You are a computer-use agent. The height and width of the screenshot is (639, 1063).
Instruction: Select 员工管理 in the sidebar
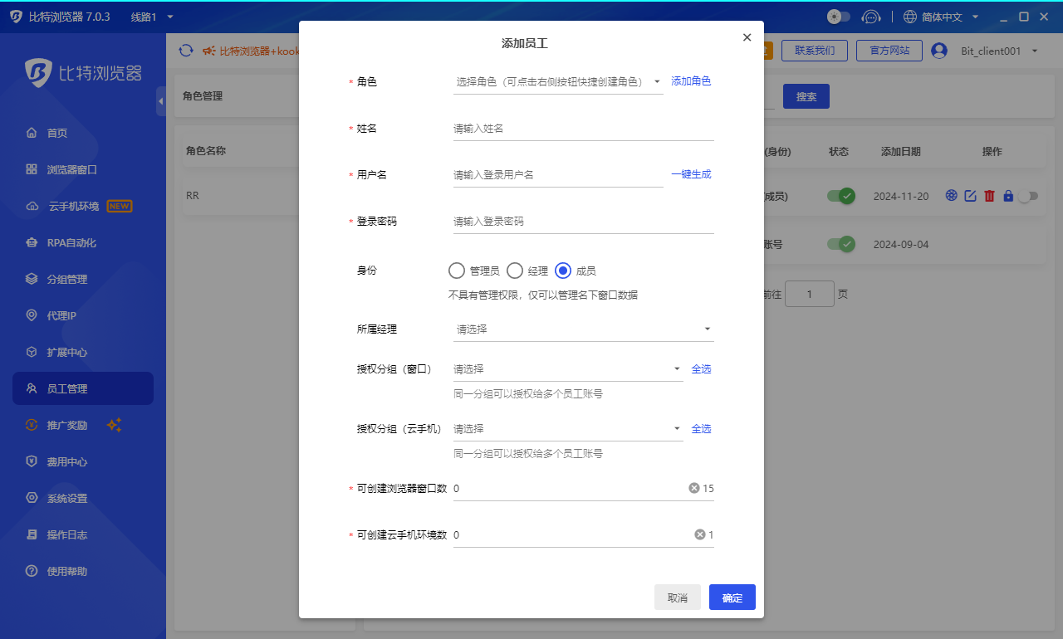pyautogui.click(x=83, y=388)
